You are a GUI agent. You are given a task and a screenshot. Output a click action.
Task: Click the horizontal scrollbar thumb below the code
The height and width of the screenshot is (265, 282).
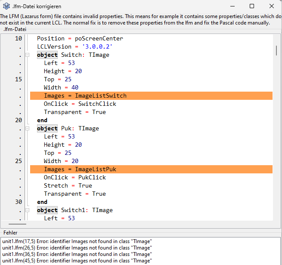click(17, 224)
